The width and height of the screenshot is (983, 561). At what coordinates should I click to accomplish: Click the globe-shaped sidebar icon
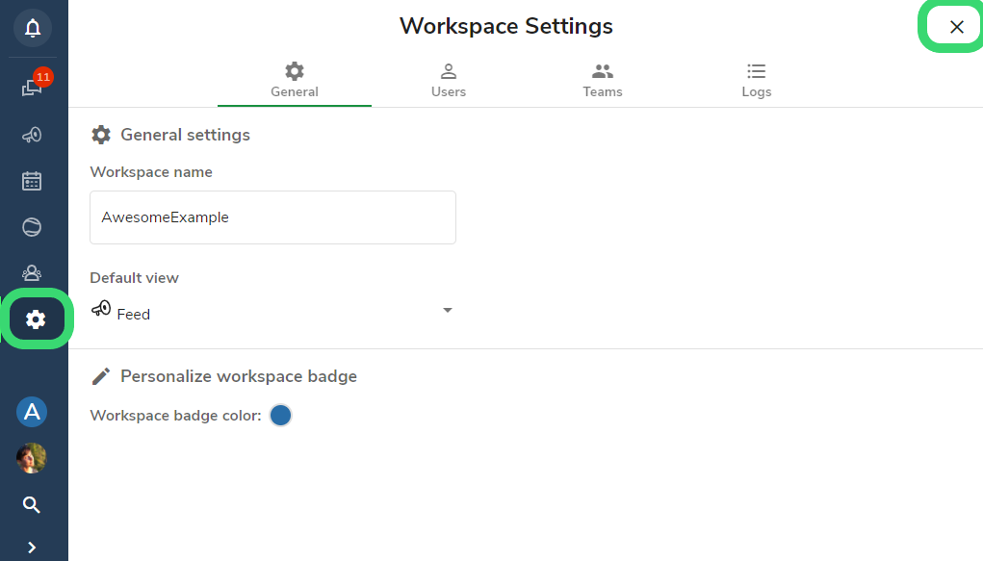[32, 227]
